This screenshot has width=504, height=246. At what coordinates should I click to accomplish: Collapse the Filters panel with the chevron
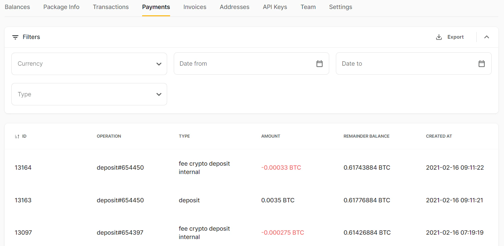pos(487,37)
